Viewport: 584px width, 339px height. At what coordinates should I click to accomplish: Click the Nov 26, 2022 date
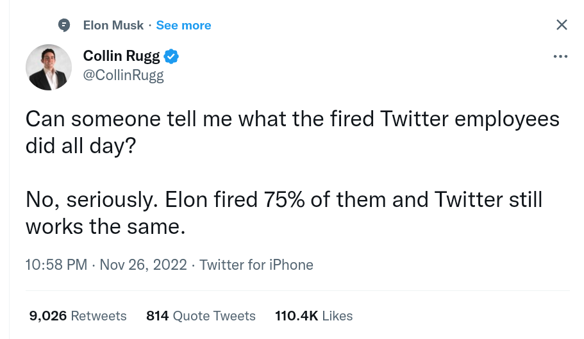[x=144, y=265]
